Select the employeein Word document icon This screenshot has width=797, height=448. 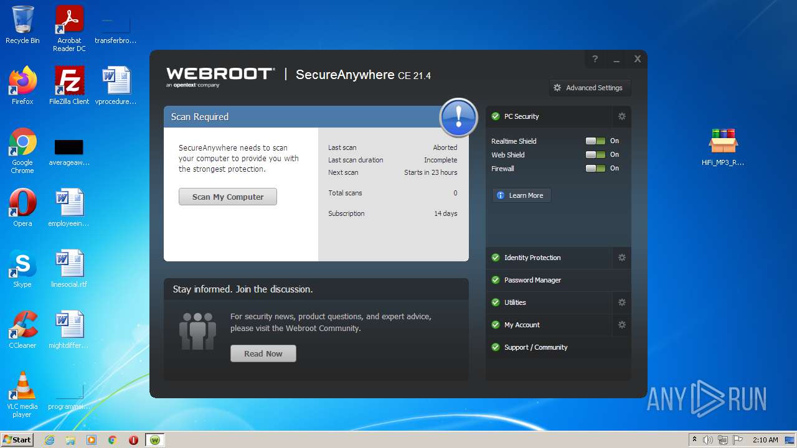pyautogui.click(x=69, y=208)
